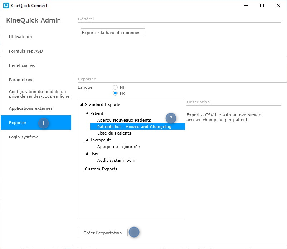Open Applications externes section

click(31, 108)
